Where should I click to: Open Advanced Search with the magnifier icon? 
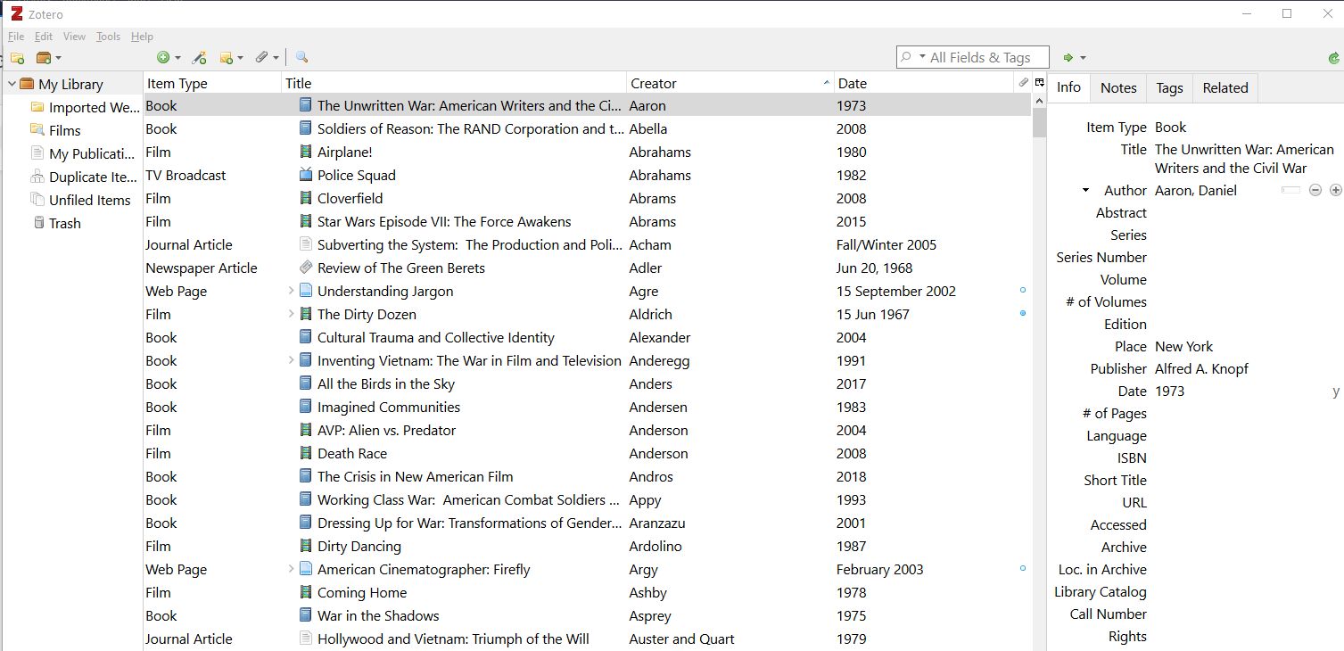(x=301, y=58)
